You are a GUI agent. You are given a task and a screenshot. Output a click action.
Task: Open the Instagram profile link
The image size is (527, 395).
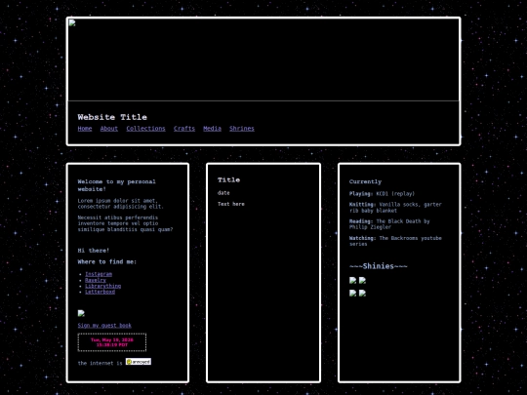(99, 274)
